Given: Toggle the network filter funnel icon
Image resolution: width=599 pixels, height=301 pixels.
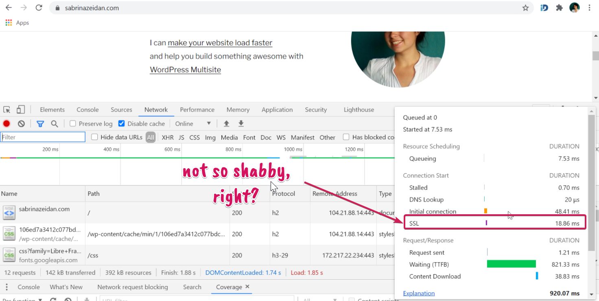Looking at the screenshot, I should [x=40, y=124].
